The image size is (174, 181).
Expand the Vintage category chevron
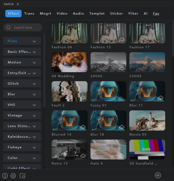point(34,116)
